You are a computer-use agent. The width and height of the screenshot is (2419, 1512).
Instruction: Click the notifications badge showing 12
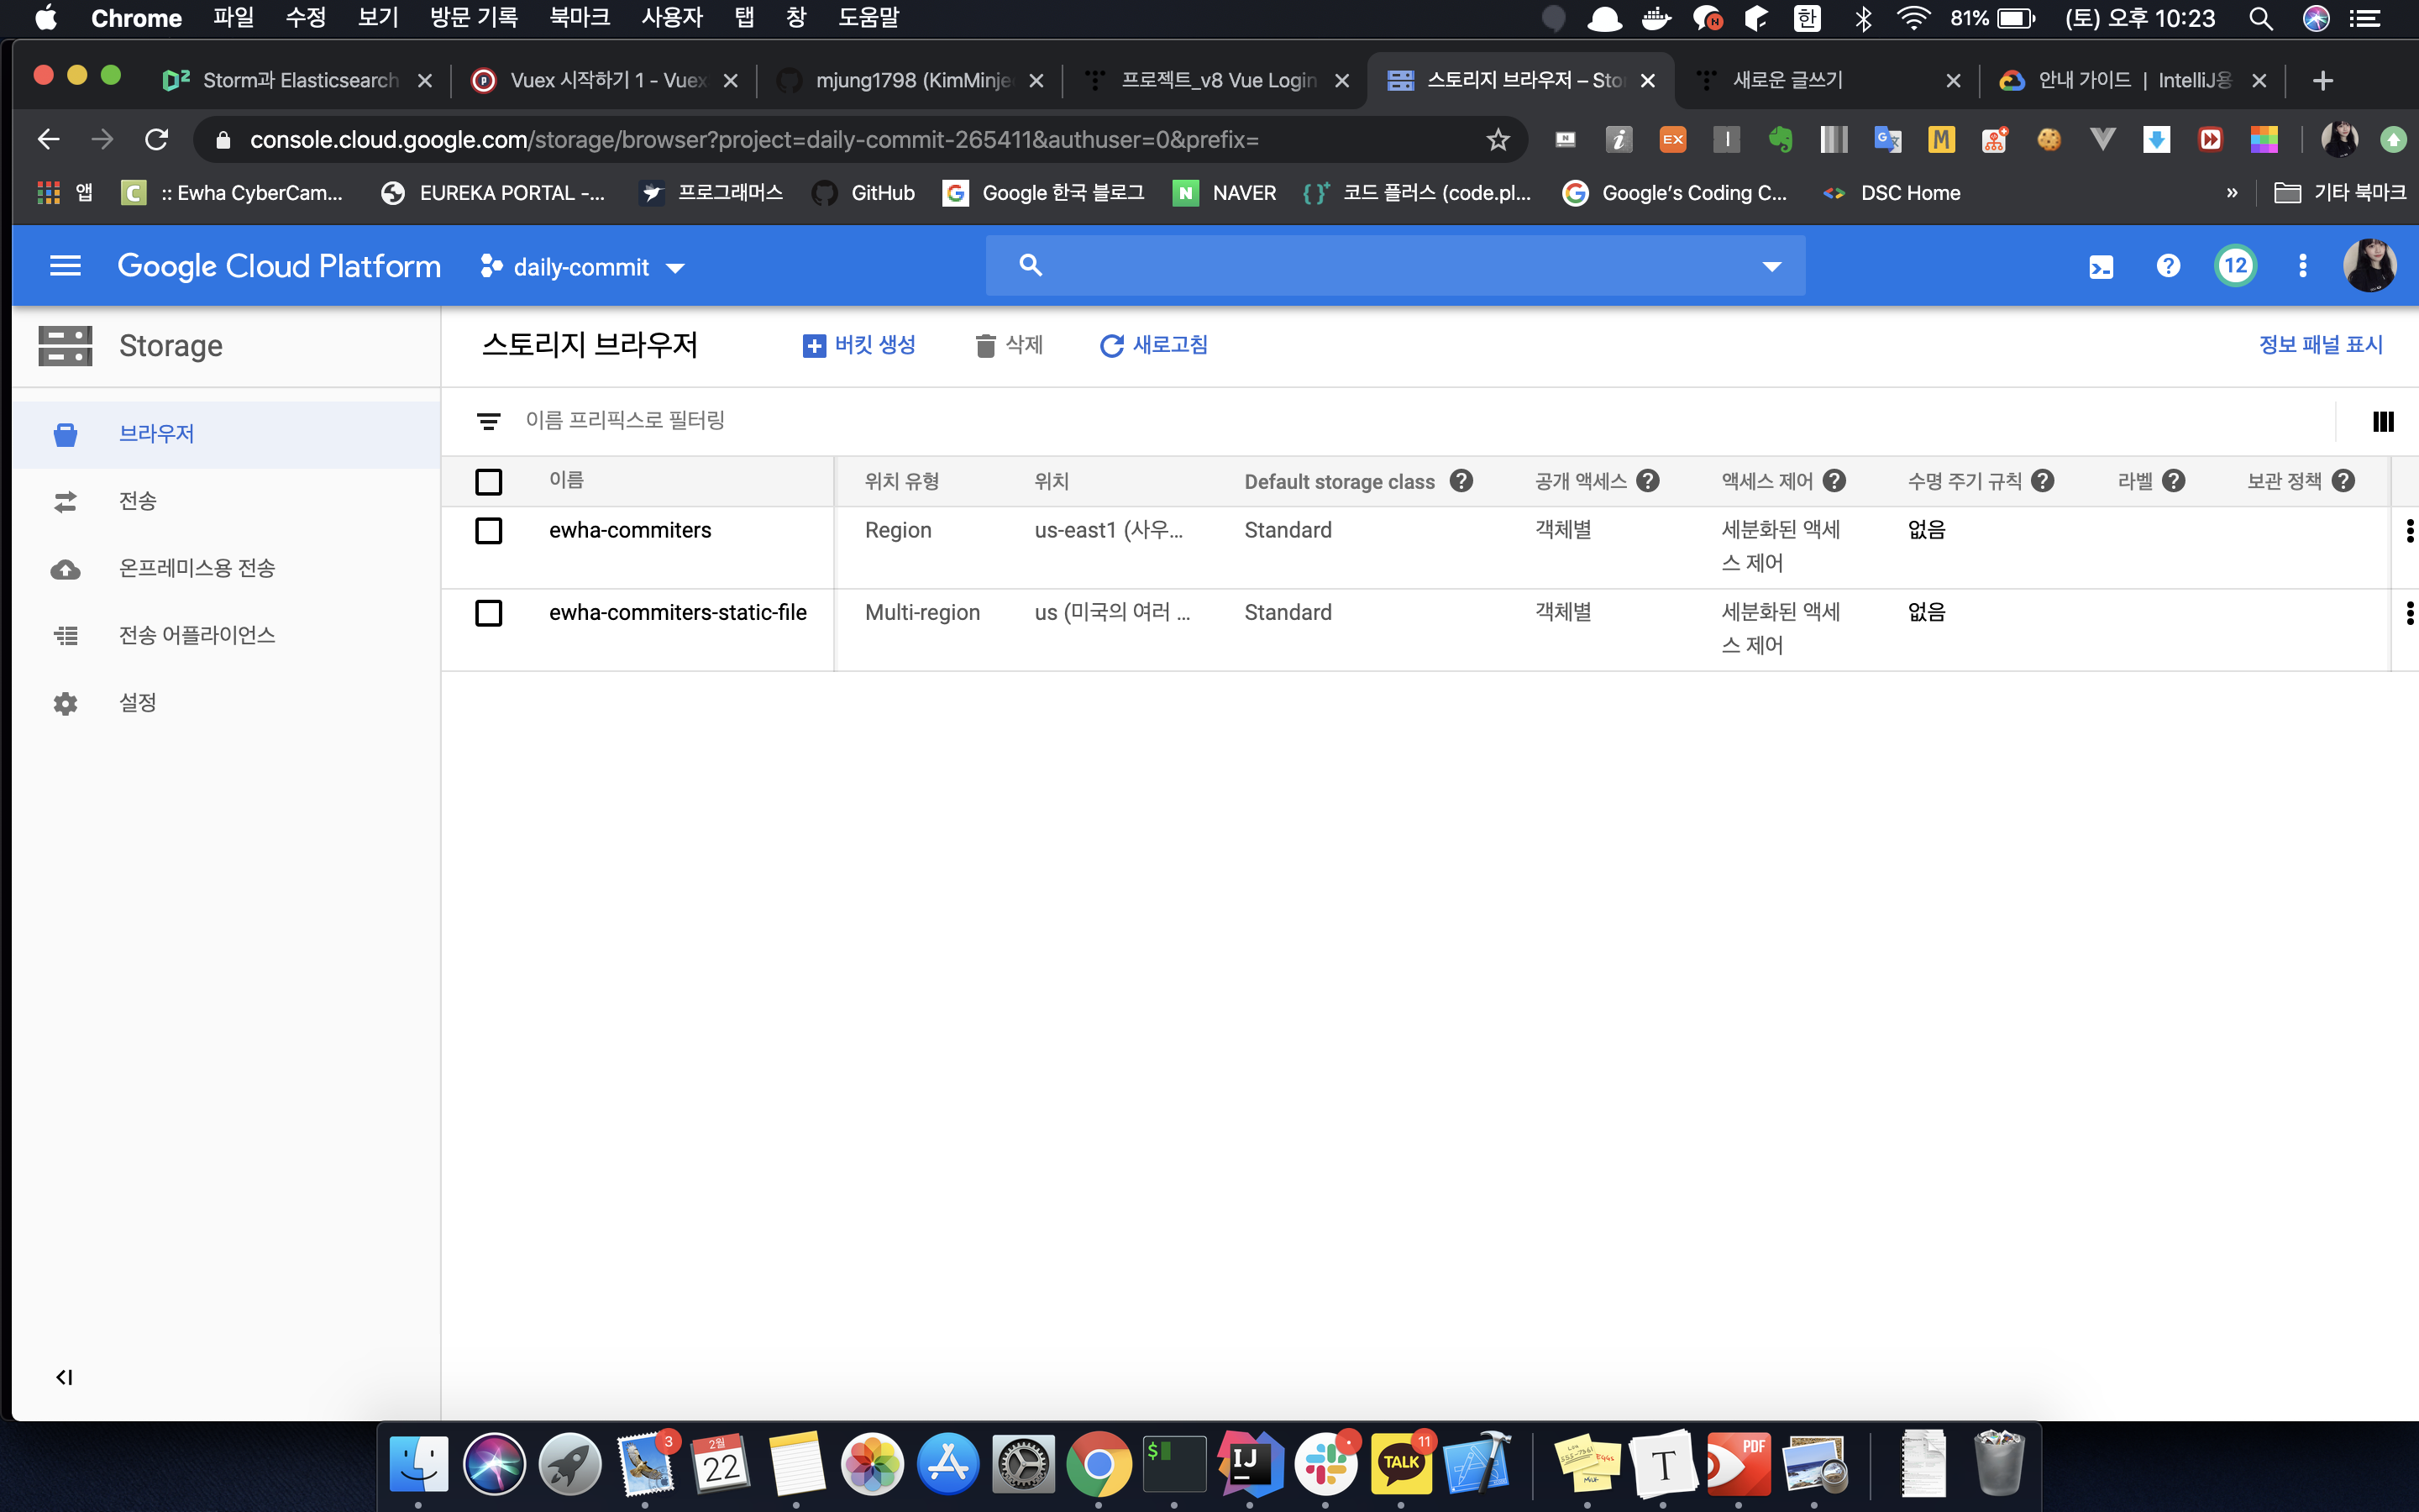click(x=2235, y=266)
